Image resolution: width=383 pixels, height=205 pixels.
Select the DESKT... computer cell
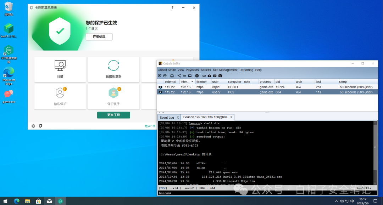coord(234,87)
